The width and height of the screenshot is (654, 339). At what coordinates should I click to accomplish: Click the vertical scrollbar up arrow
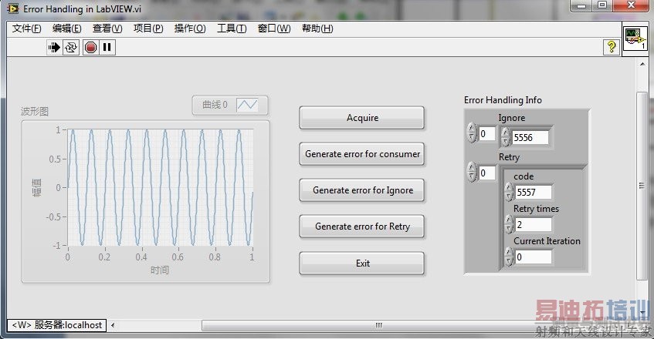pyautogui.click(x=642, y=64)
